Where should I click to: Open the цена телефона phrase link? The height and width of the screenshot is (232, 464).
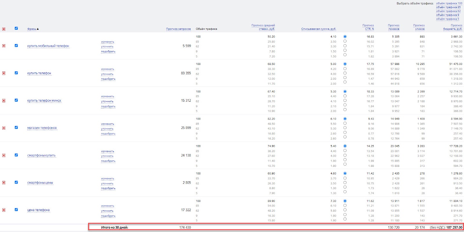click(38, 210)
